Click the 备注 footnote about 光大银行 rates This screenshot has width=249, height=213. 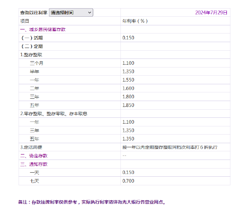point(92,202)
